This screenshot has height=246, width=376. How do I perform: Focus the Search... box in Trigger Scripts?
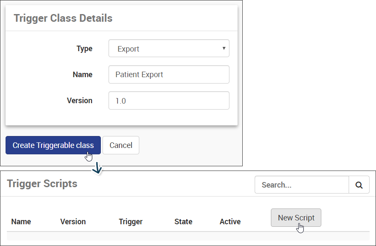(302, 185)
